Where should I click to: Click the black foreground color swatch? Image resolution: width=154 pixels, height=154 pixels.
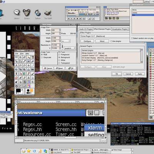[x=18, y=90]
